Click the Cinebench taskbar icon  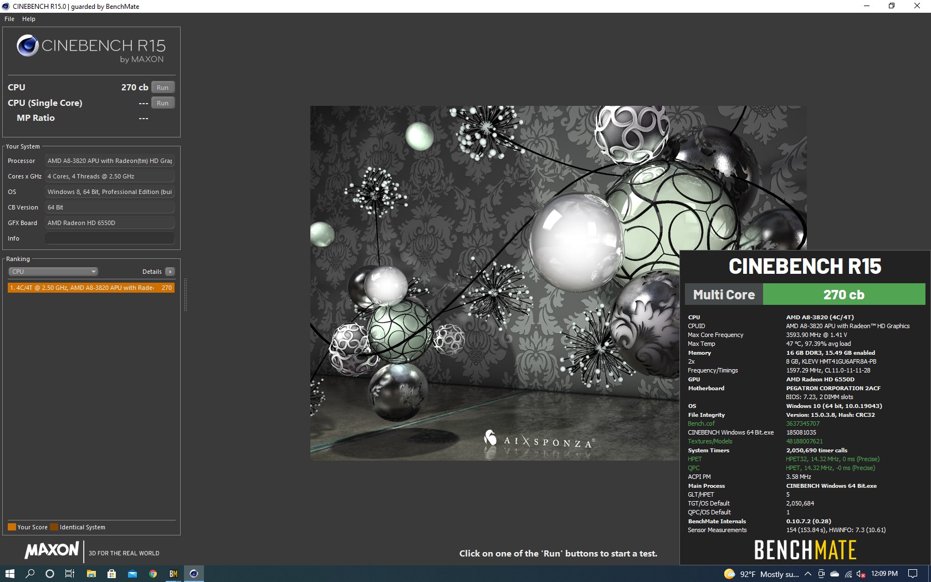194,574
